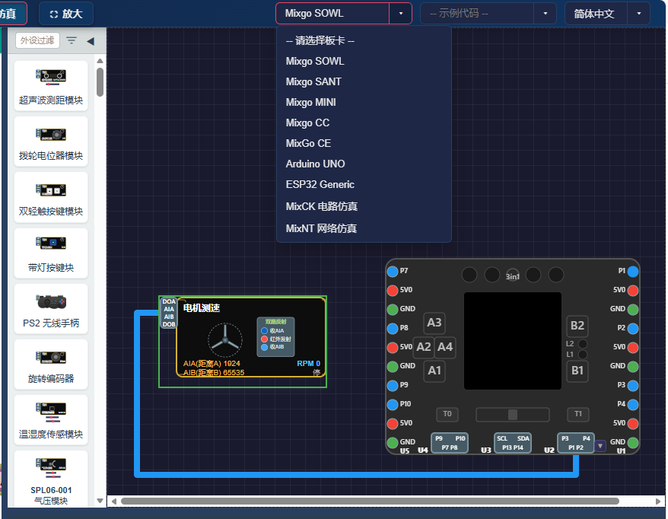Select the 温湿度传感模块 component card
Screen dimensions: 668x519
(x=51, y=420)
